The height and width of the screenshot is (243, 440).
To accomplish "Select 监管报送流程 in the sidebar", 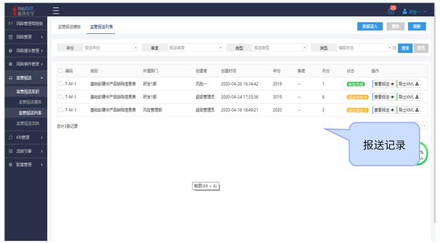I will pos(28,123).
